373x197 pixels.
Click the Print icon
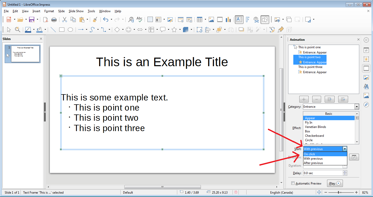pyautogui.click(x=54, y=19)
